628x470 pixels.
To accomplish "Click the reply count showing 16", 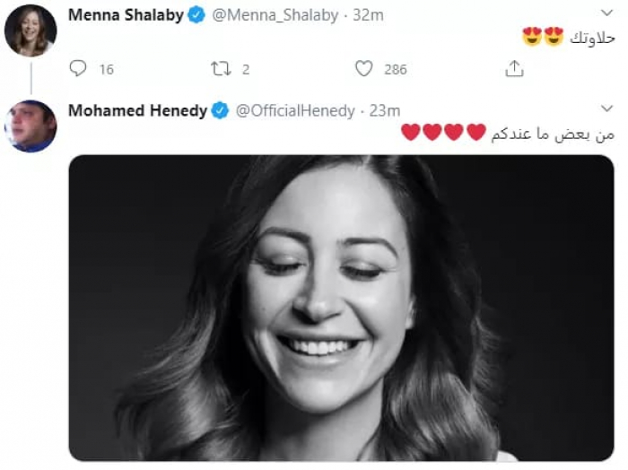I will (106, 69).
